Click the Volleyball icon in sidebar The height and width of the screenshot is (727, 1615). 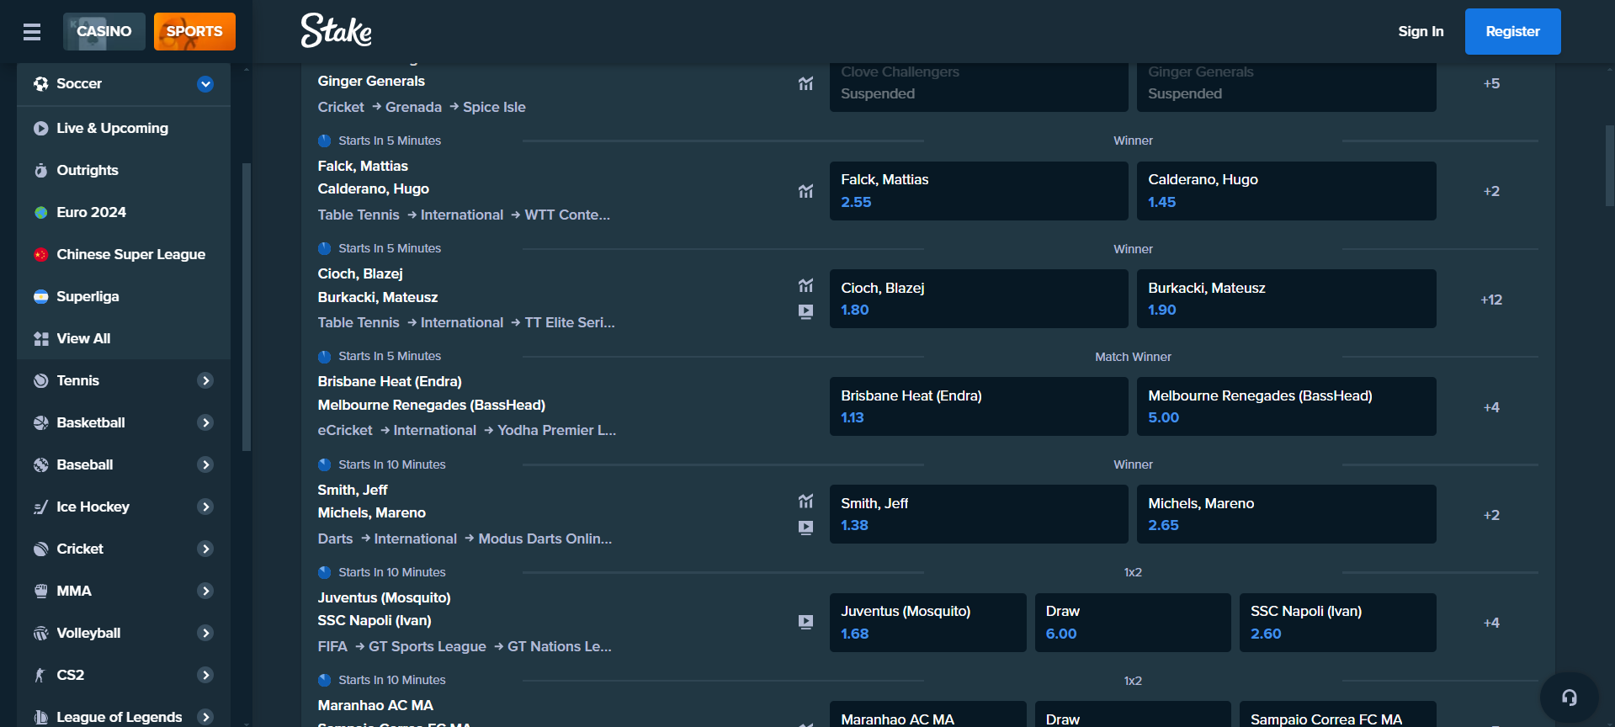40,633
